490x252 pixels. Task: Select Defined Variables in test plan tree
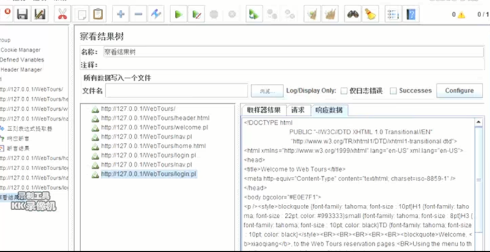[22, 60]
